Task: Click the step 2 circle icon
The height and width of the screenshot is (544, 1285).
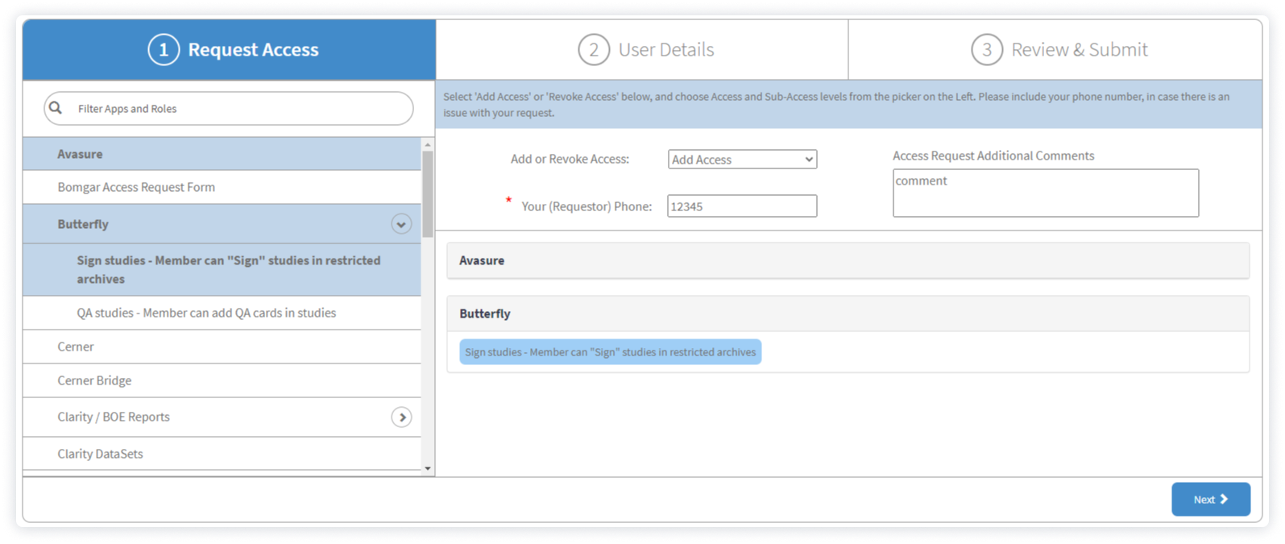Action: click(x=594, y=50)
